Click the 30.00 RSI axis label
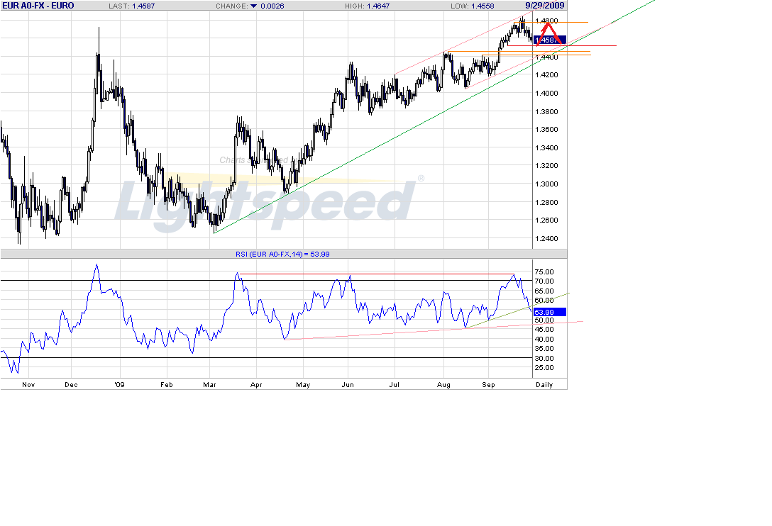Screen dimensions: 772x526 coord(544,358)
